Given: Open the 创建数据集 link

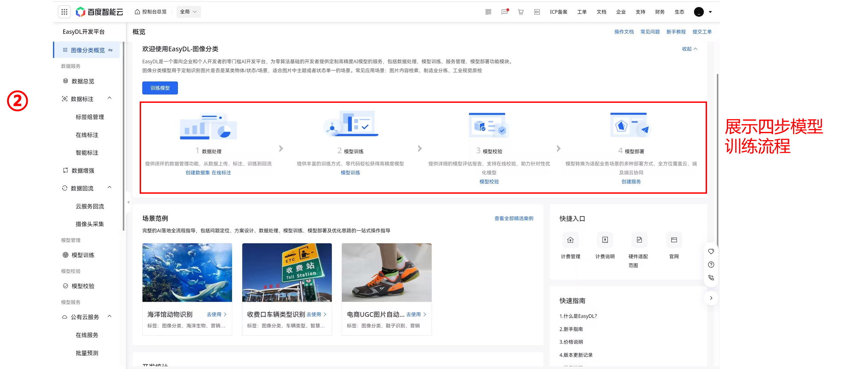Looking at the screenshot, I should click(197, 173).
